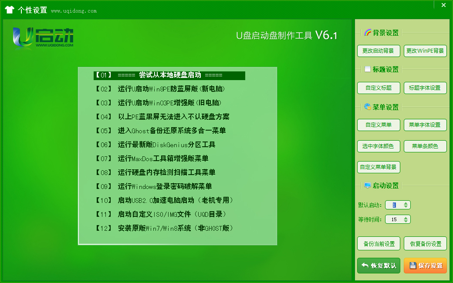This screenshot has width=453, height=283.
Task: Click the 标题设置 section heading
Action: click(x=385, y=69)
